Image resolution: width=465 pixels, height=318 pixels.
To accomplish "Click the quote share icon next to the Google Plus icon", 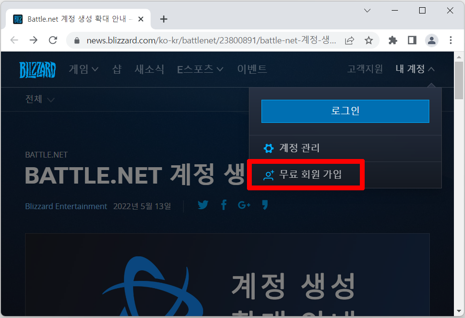I will click(265, 205).
